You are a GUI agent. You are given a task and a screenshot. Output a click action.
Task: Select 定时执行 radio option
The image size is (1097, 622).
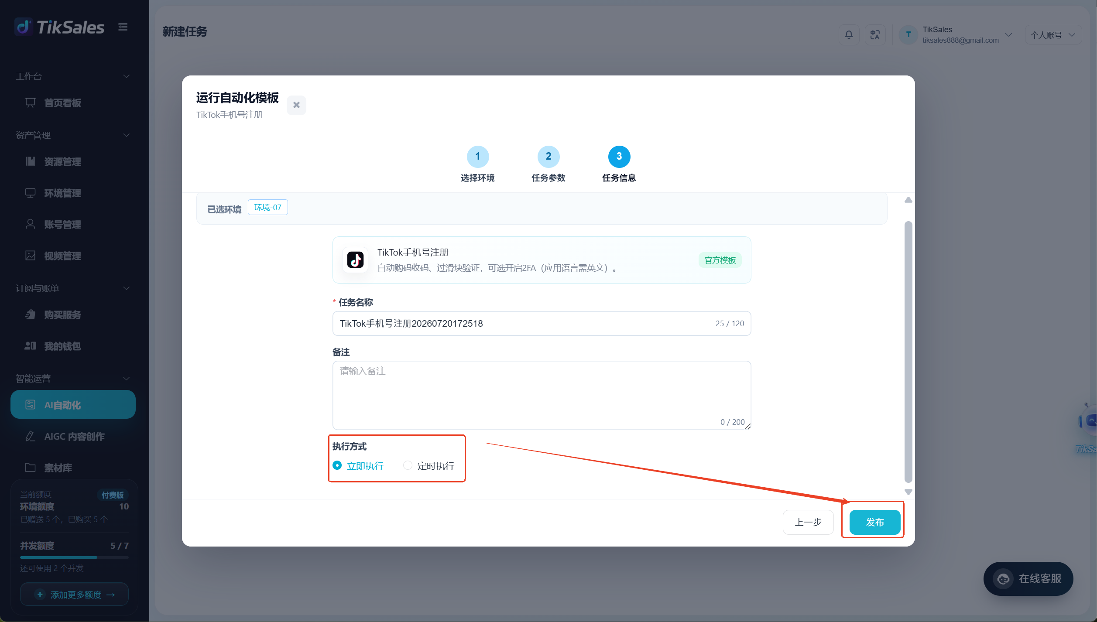click(x=429, y=466)
